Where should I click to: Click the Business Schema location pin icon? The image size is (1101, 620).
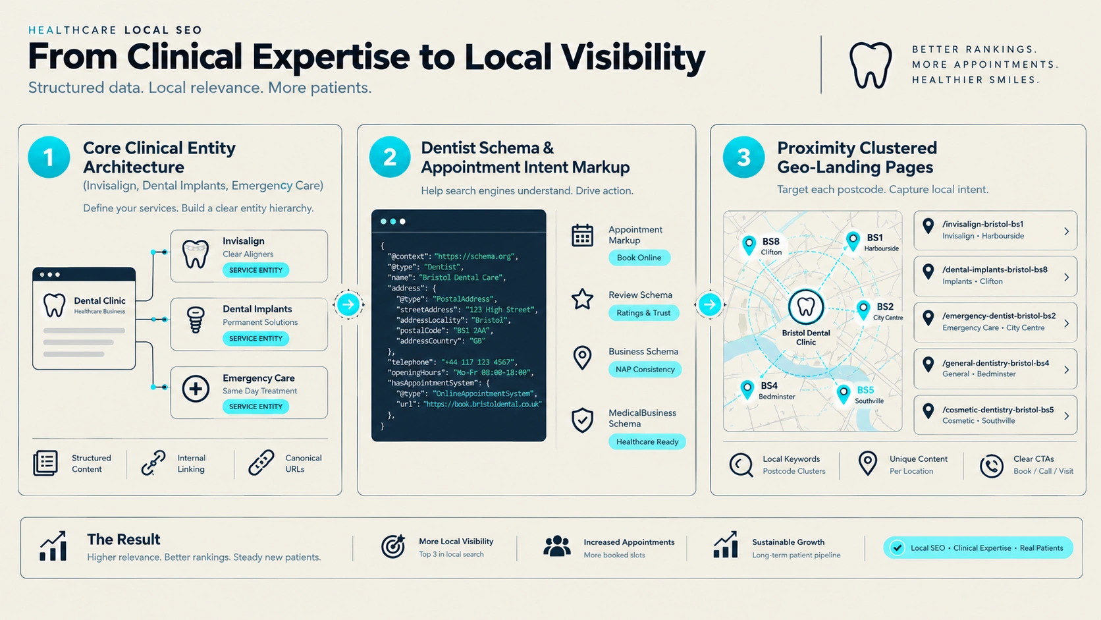(583, 358)
